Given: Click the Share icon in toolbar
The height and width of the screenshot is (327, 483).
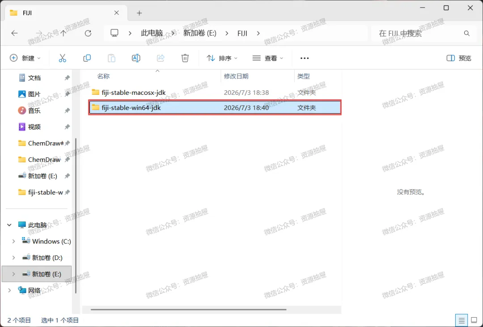Looking at the screenshot, I should pos(161,58).
